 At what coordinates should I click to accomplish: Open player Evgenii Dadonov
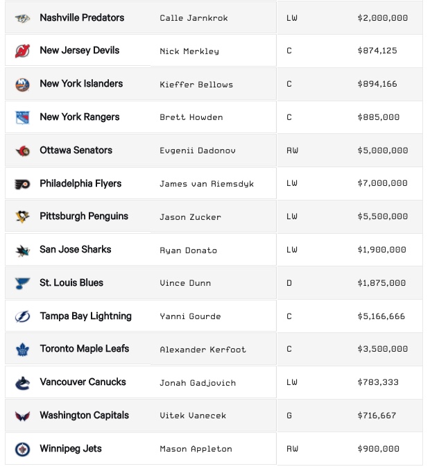[x=198, y=151]
